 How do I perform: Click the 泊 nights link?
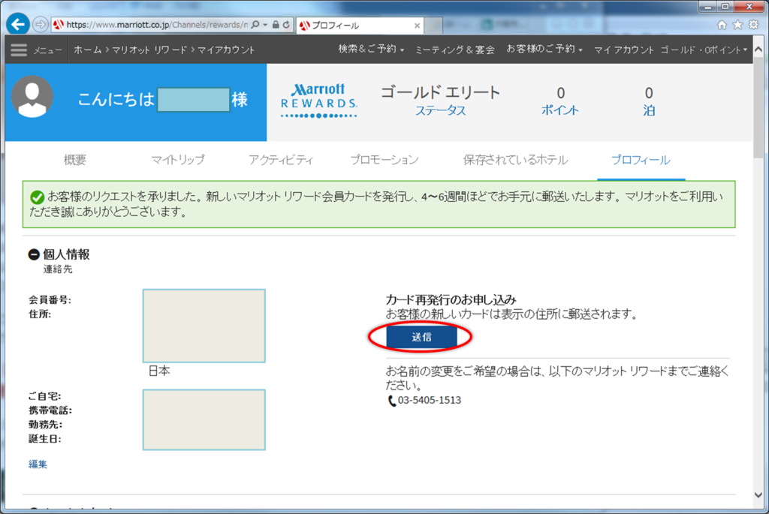click(x=649, y=111)
